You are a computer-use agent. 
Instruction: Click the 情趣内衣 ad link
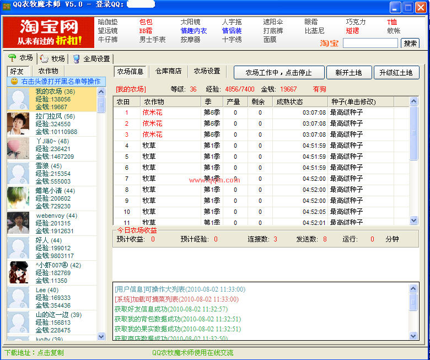pos(193,31)
